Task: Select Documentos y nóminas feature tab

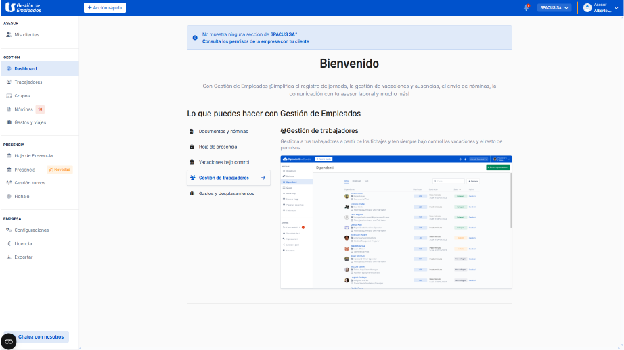Action: click(229, 132)
